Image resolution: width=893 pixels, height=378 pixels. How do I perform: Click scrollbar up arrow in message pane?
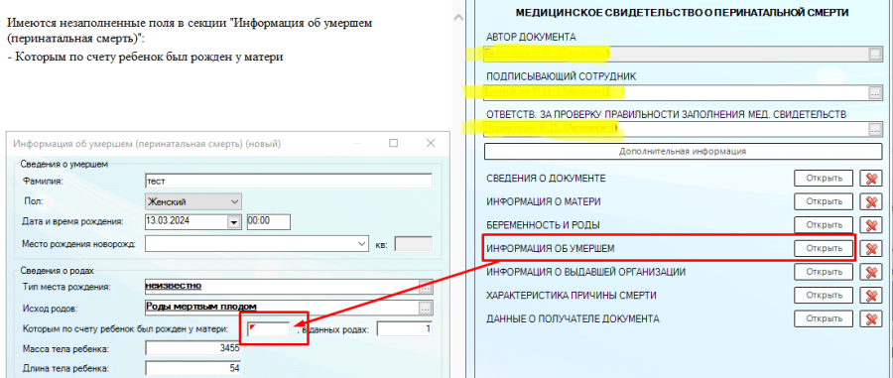point(457,17)
